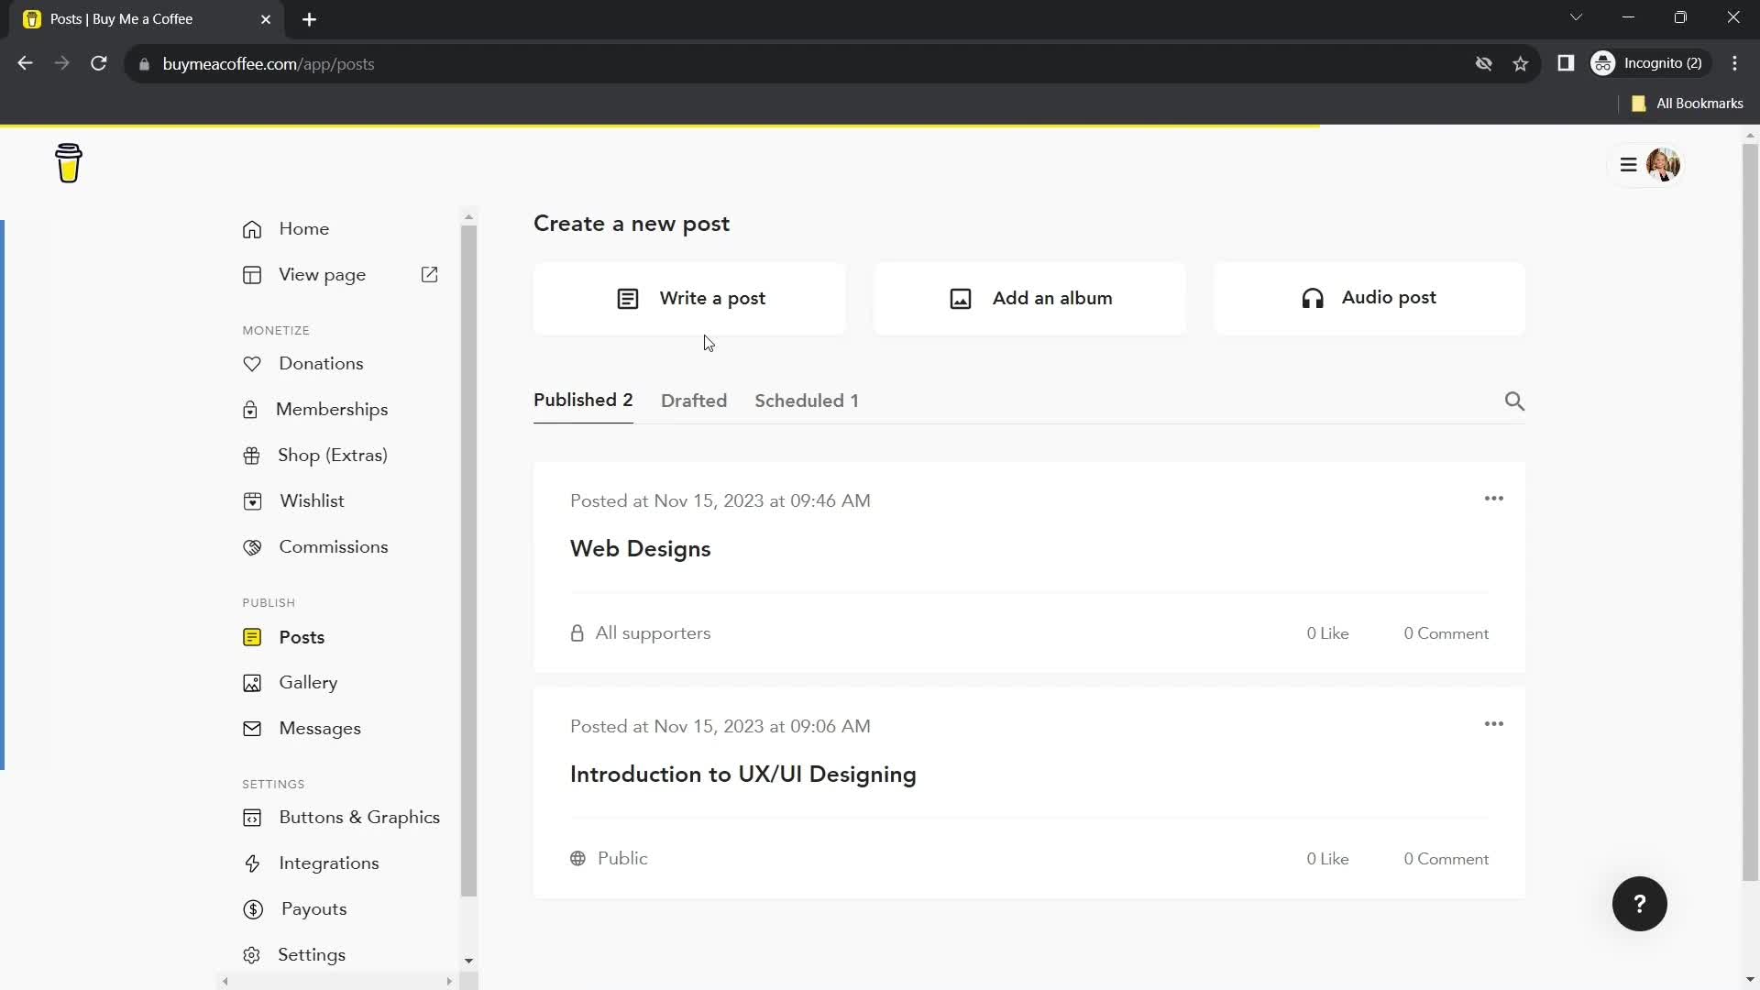1760x990 pixels.
Task: Select the Published 2 tab
Action: [584, 400]
